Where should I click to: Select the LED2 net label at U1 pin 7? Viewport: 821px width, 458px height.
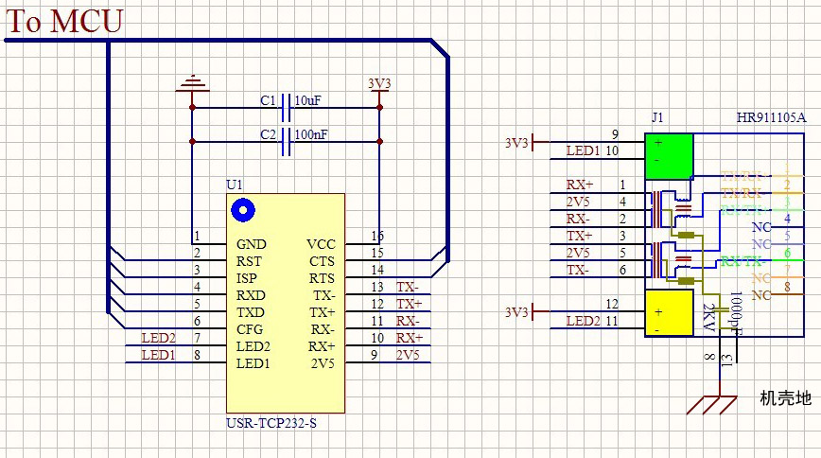click(x=158, y=338)
